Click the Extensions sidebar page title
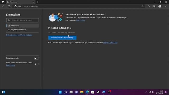The image size is (169, 95). pyautogui.click(x=13, y=15)
